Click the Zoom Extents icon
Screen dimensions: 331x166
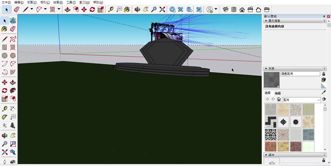point(162,10)
